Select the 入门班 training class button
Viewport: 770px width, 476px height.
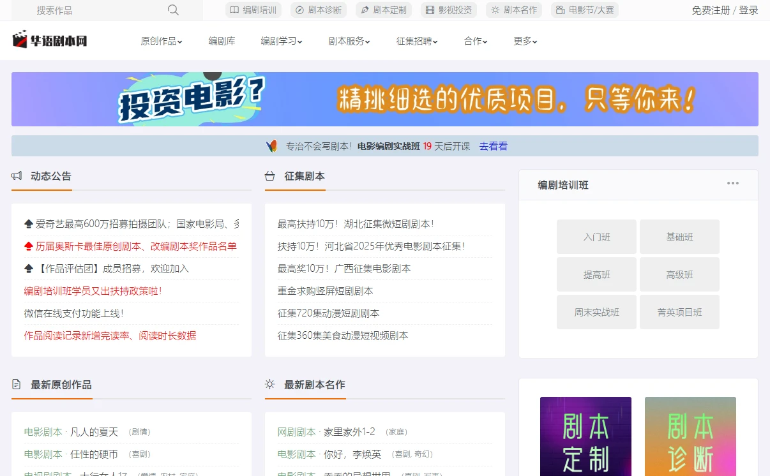pos(596,236)
